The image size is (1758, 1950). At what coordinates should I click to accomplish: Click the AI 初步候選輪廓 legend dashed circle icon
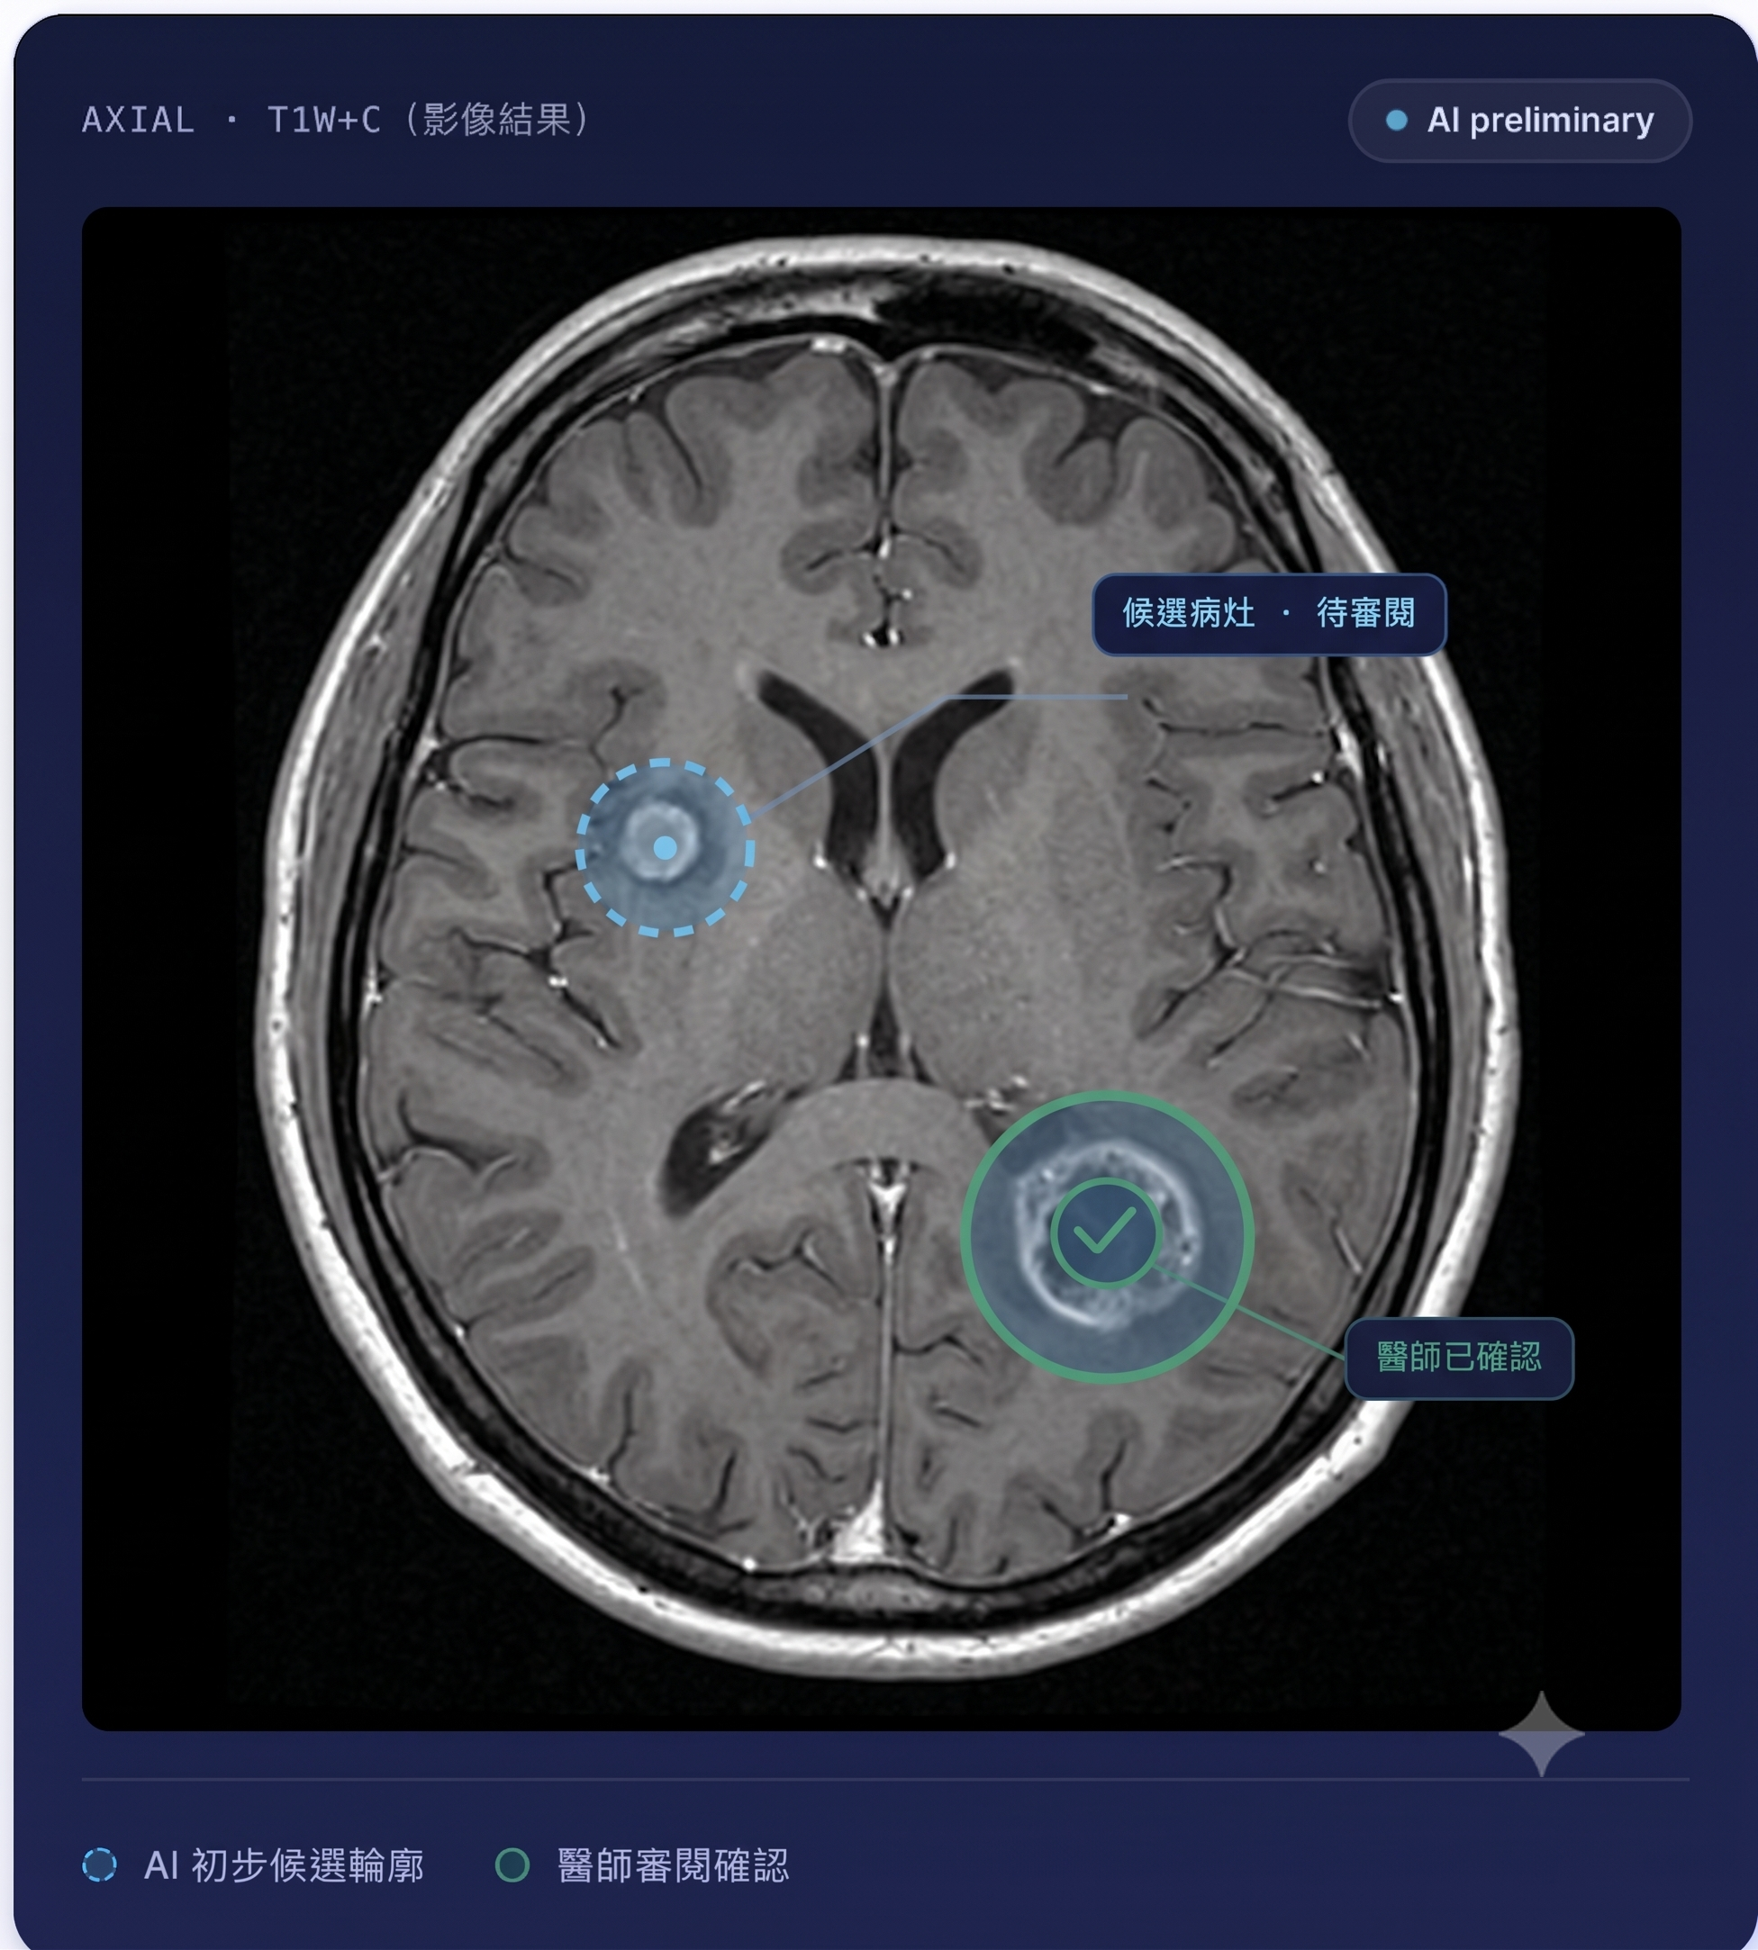click(x=99, y=1865)
